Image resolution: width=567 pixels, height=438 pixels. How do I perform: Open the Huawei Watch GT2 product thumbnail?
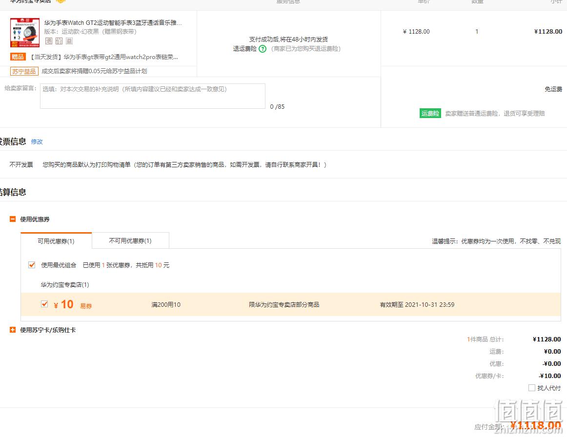pos(25,33)
